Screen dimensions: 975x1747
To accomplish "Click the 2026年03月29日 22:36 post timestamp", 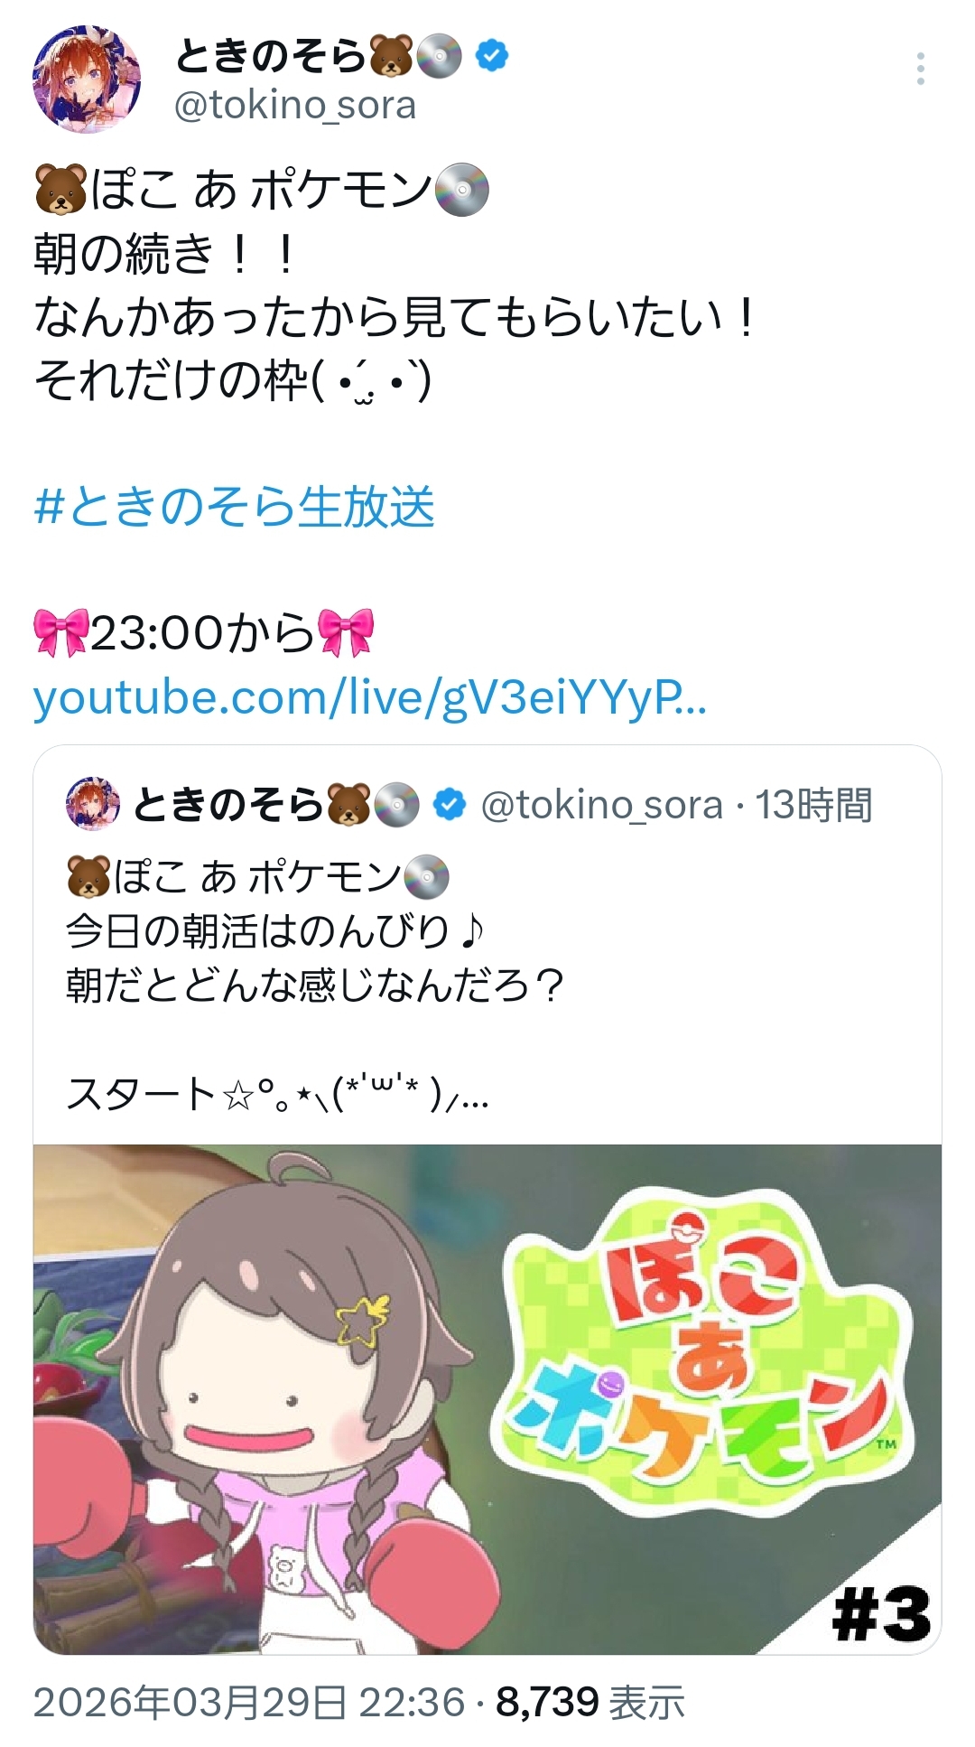I will click(x=249, y=1703).
